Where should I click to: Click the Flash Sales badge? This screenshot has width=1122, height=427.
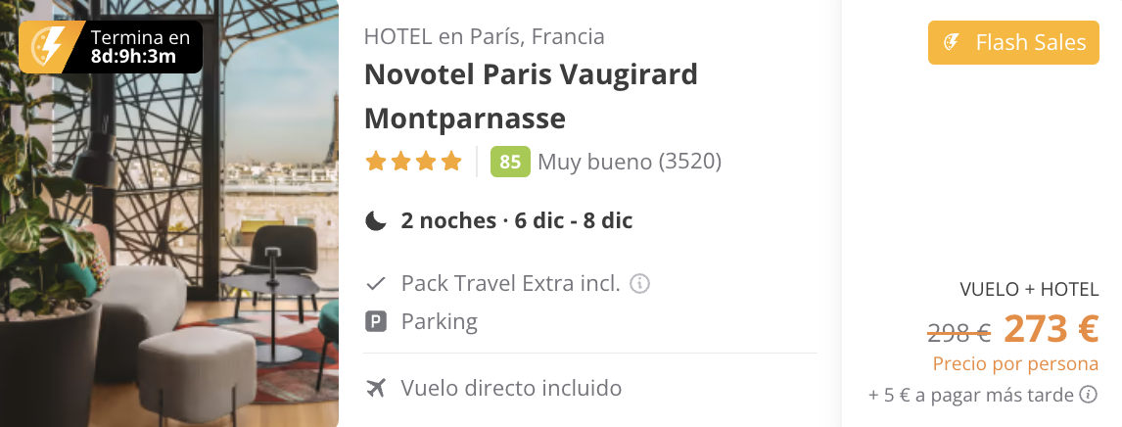[1013, 43]
